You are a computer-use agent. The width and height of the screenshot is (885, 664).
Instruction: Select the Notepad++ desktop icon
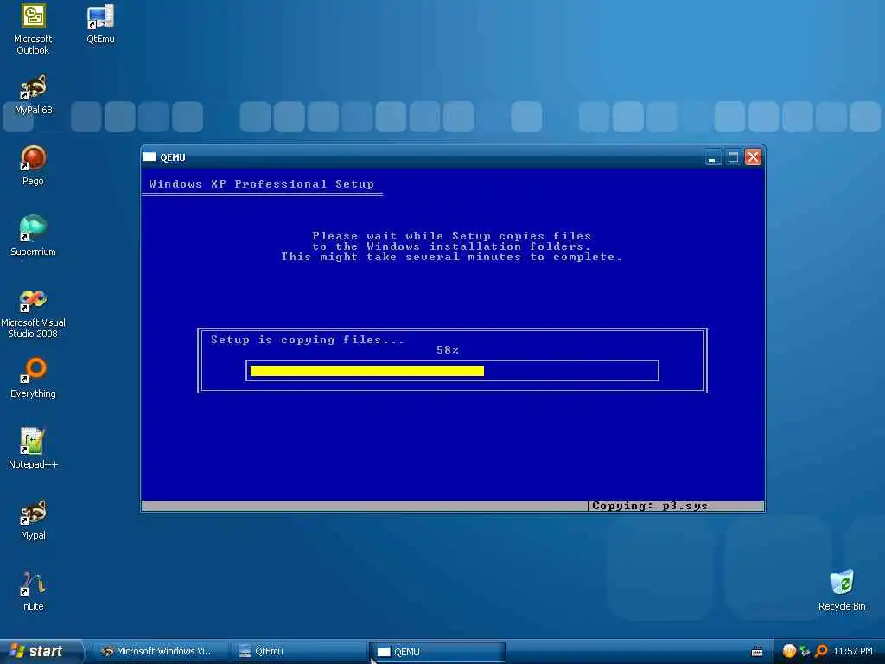point(33,449)
